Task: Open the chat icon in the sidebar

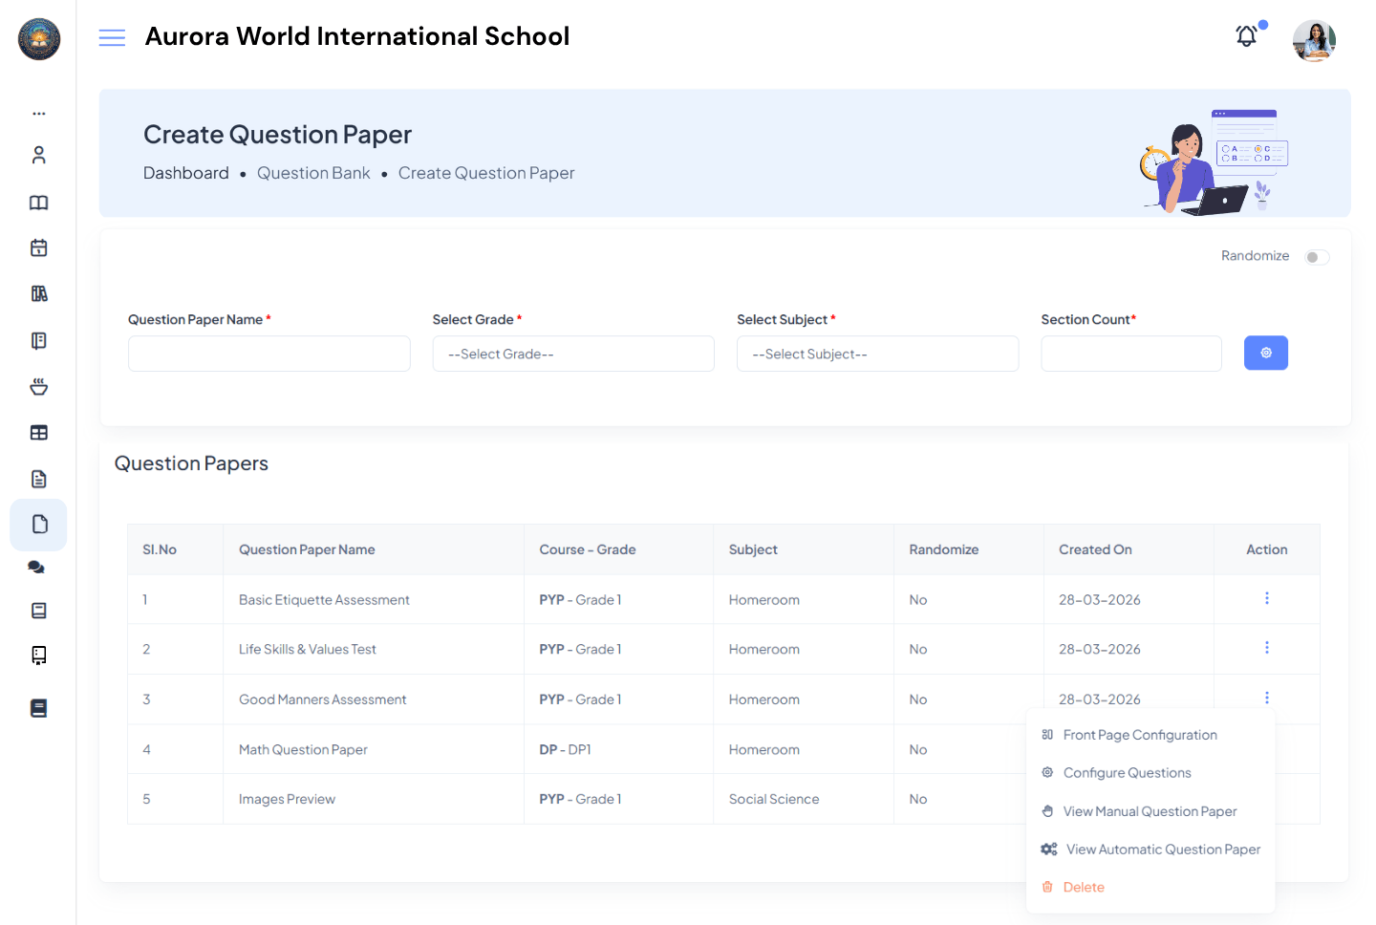Action: click(x=38, y=567)
